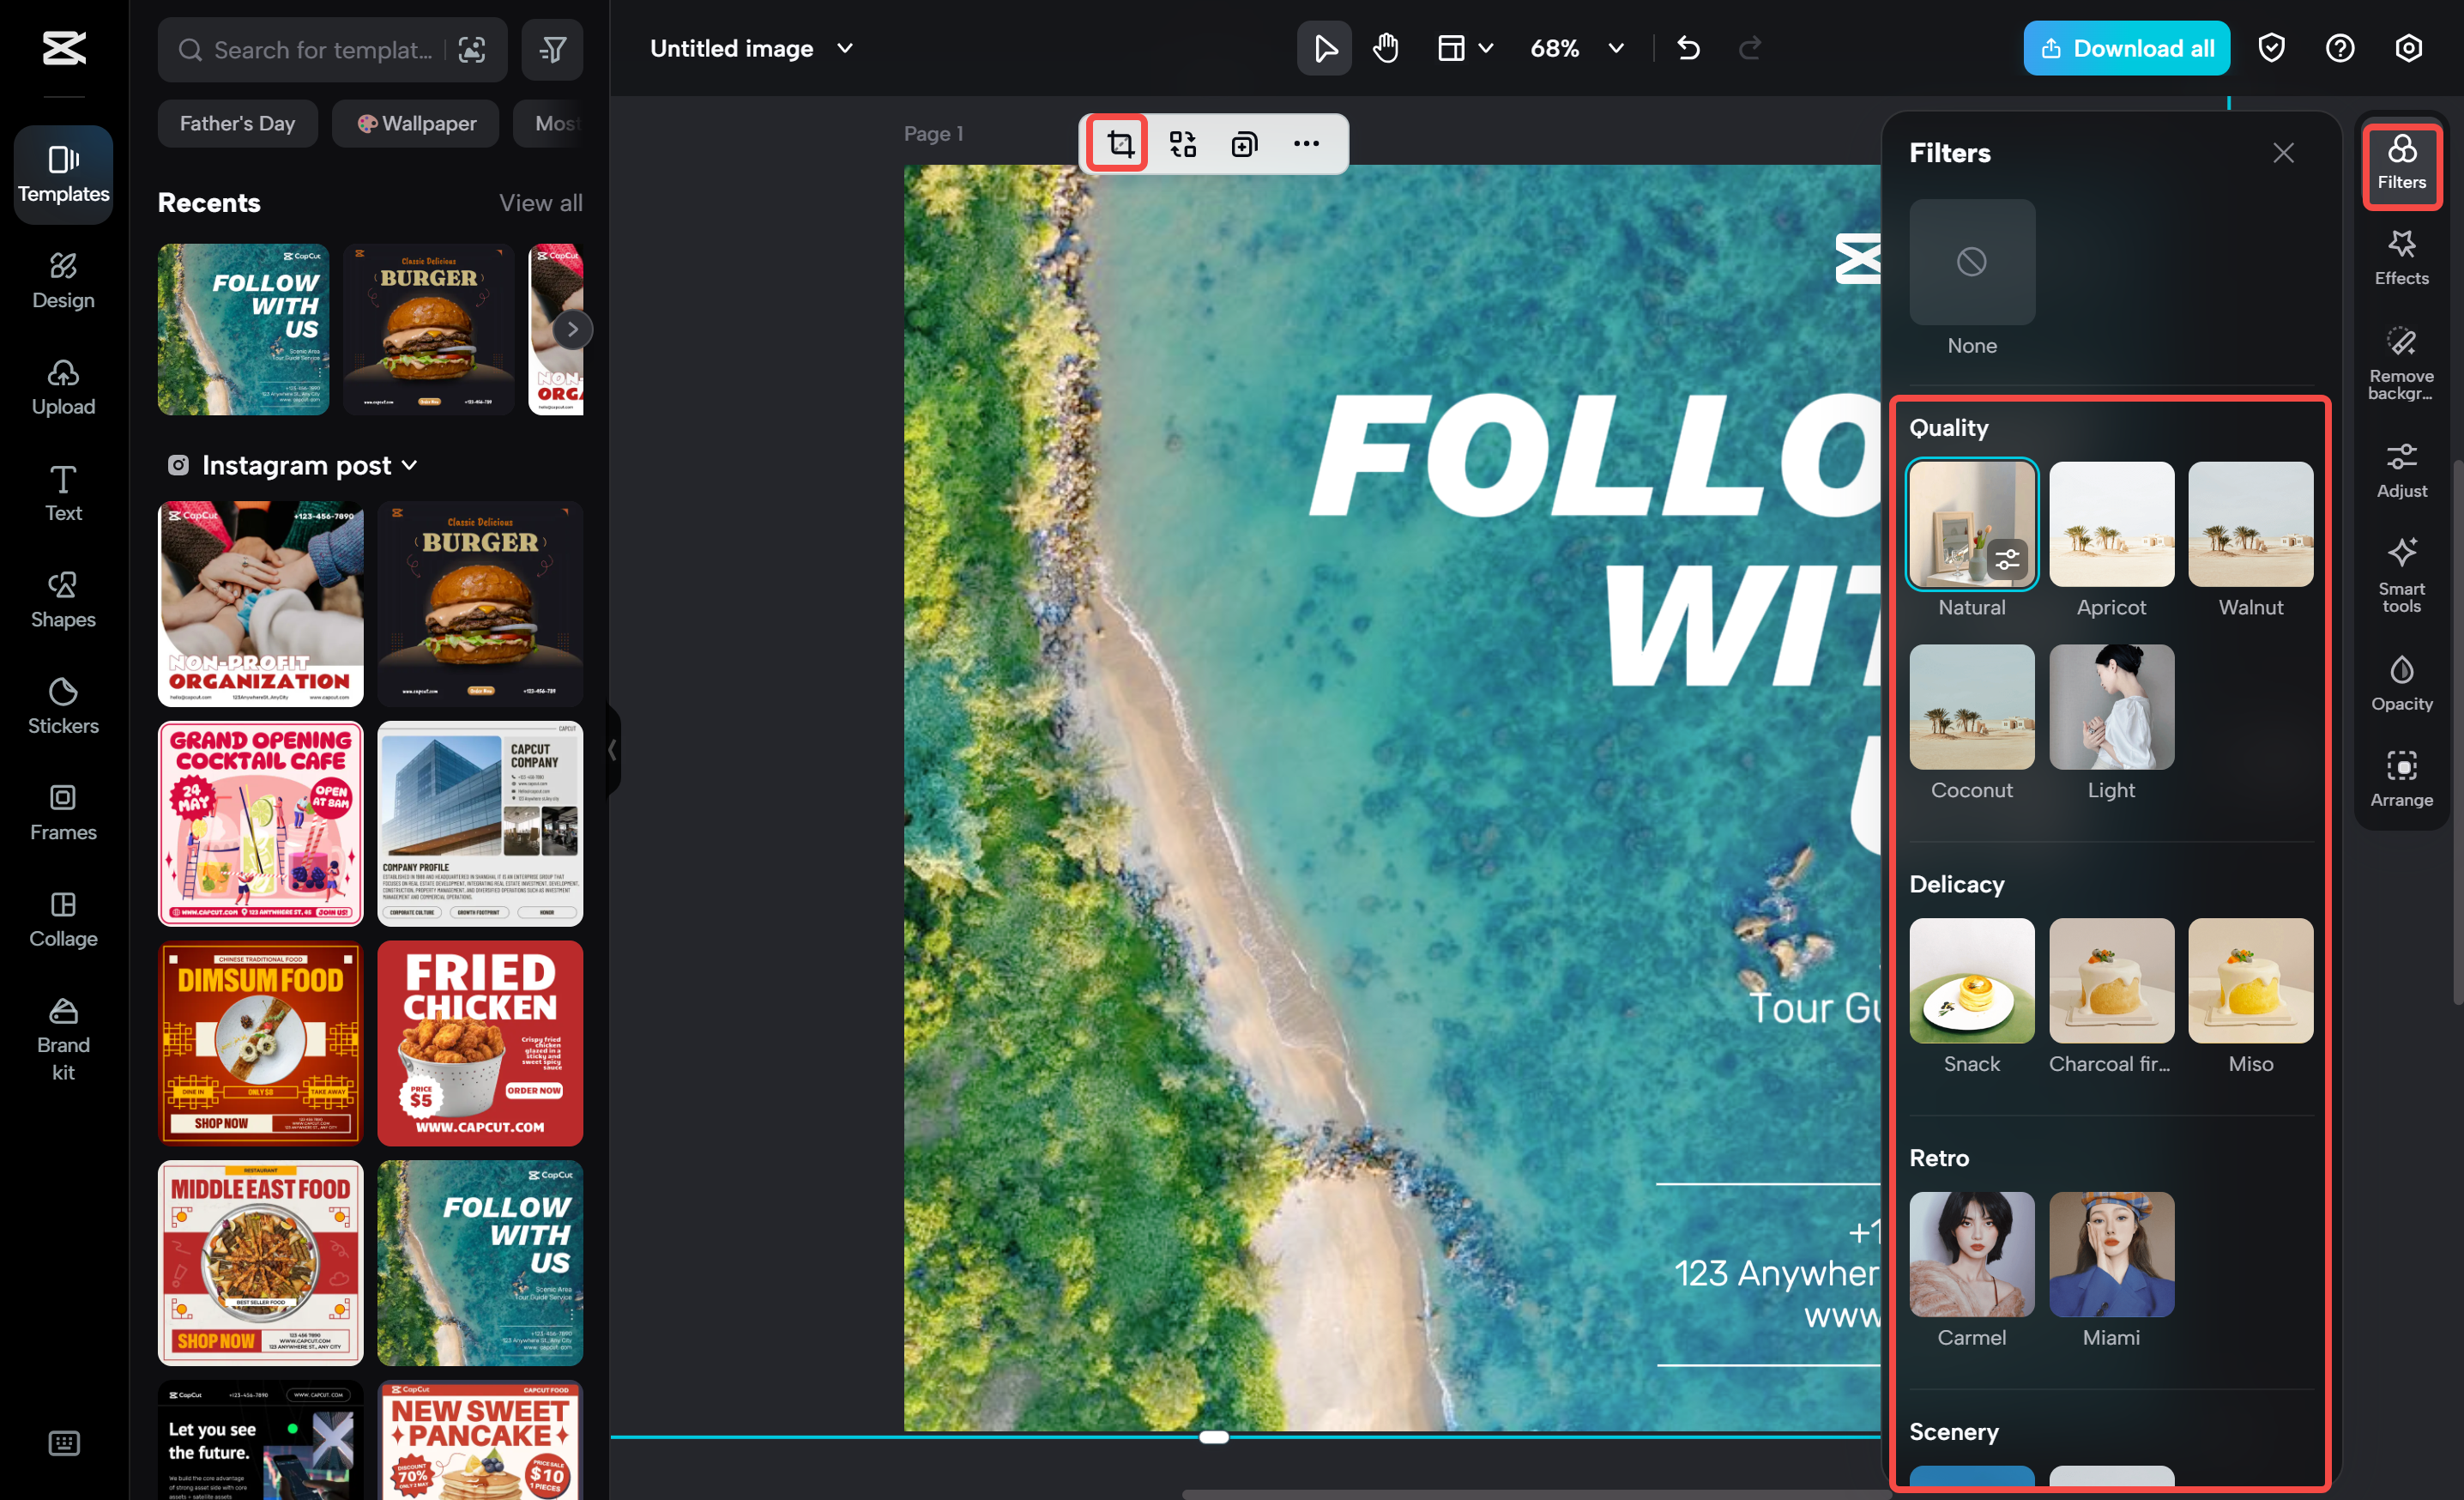Viewport: 2464px width, 1500px height.
Task: Crop the image using the canvas toolbar
Action: tap(1117, 143)
